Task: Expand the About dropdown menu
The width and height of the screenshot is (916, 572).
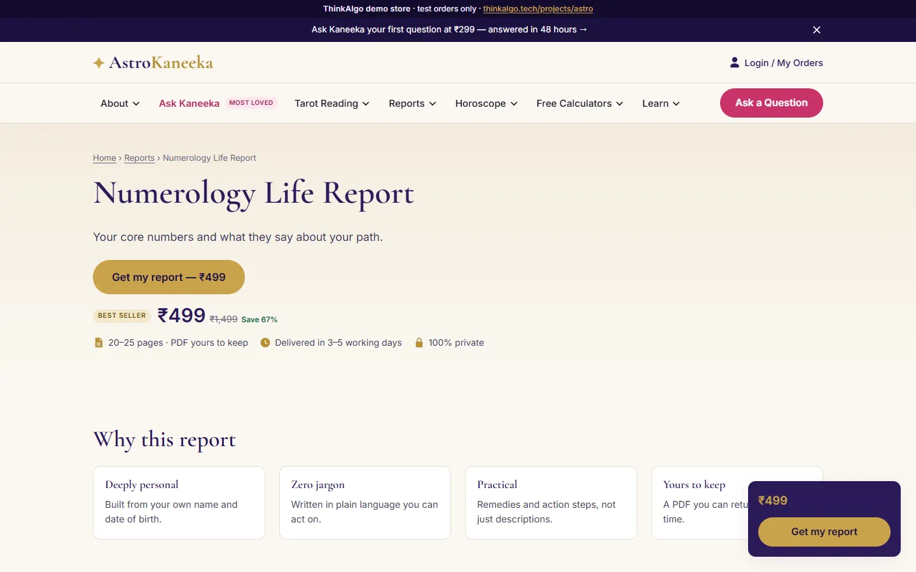Action: pyautogui.click(x=120, y=104)
